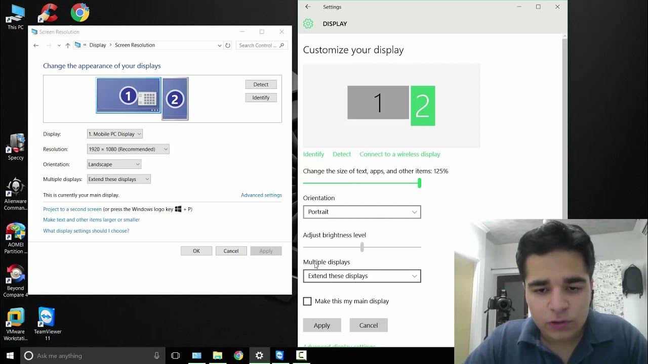The image size is (648, 364).
Task: Go back in Settings window
Action: 308,7
